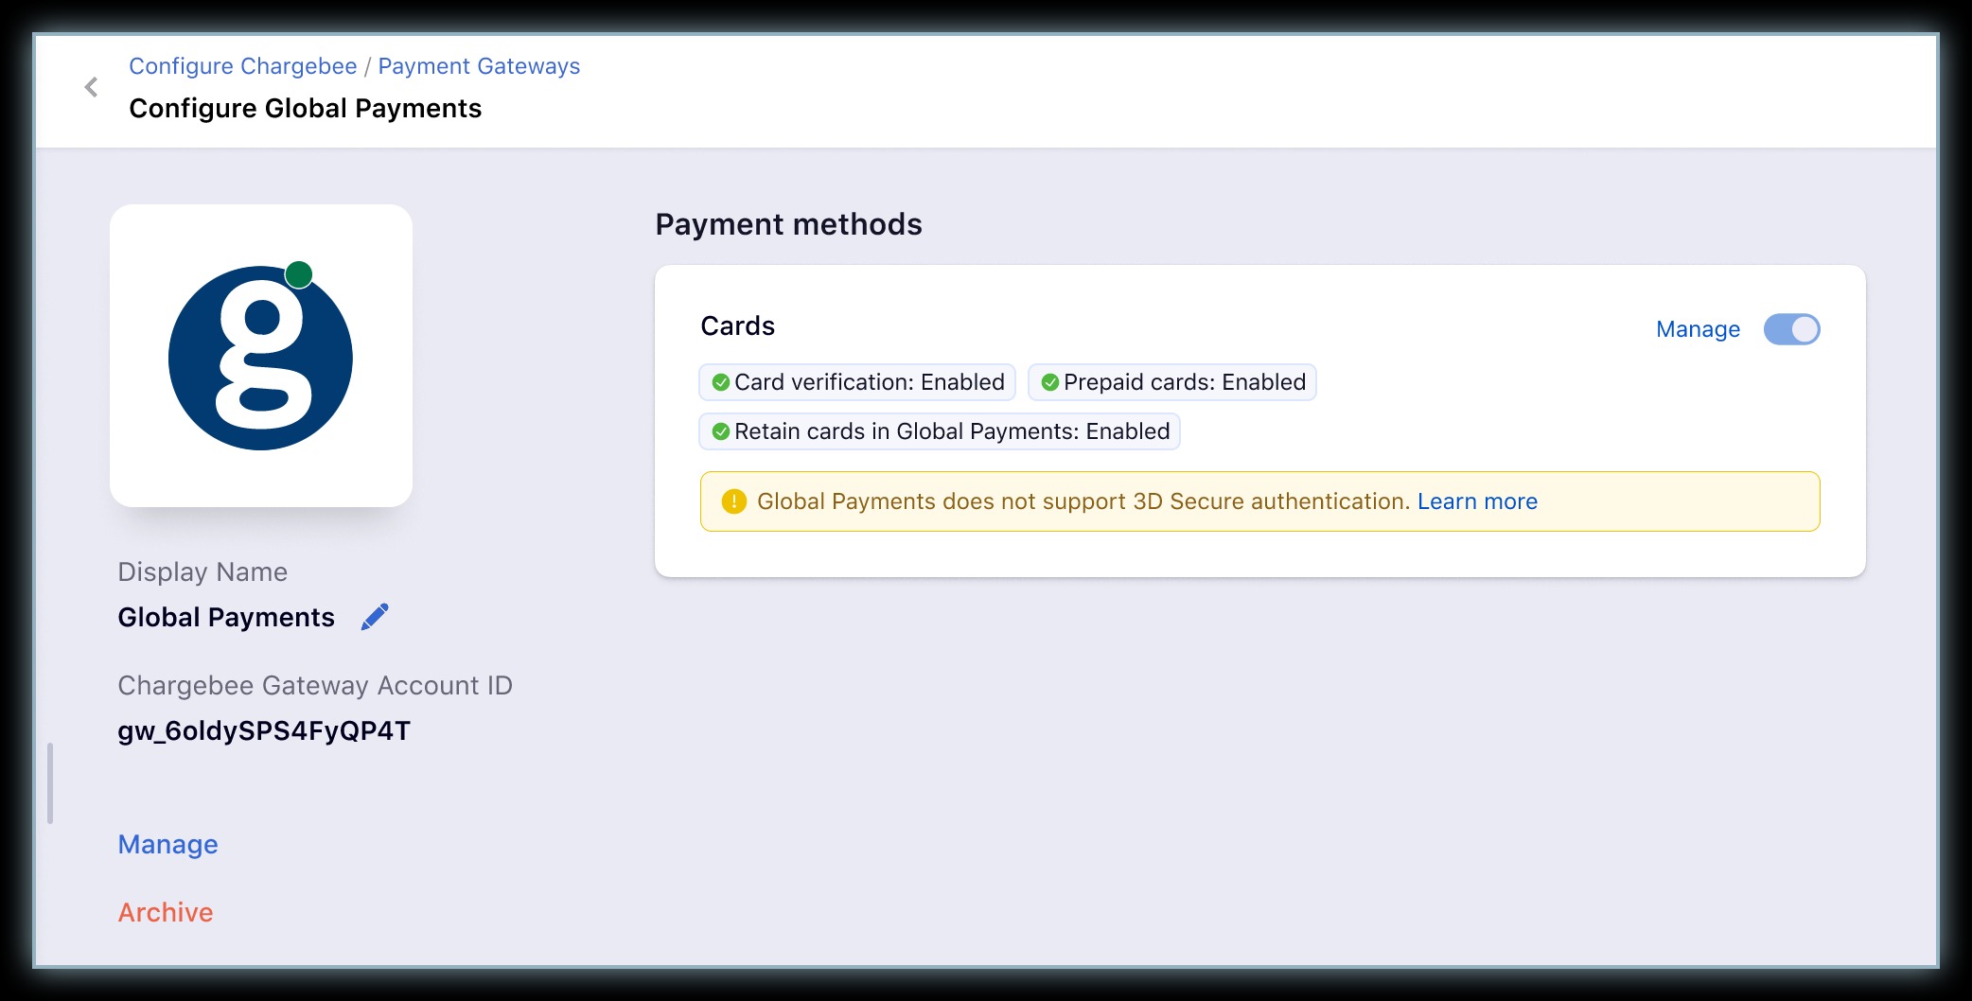Click the yellow warning exclamation icon
Viewport: 1972px width, 1001px height.
pos(733,501)
